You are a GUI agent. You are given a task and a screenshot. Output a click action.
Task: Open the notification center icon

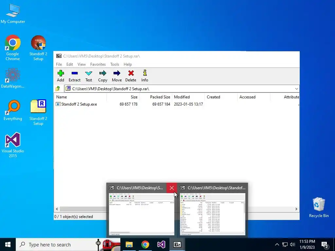[x=325, y=245]
